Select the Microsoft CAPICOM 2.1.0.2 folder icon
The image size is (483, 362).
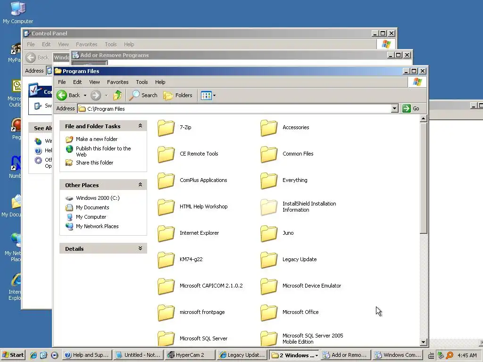[166, 286]
